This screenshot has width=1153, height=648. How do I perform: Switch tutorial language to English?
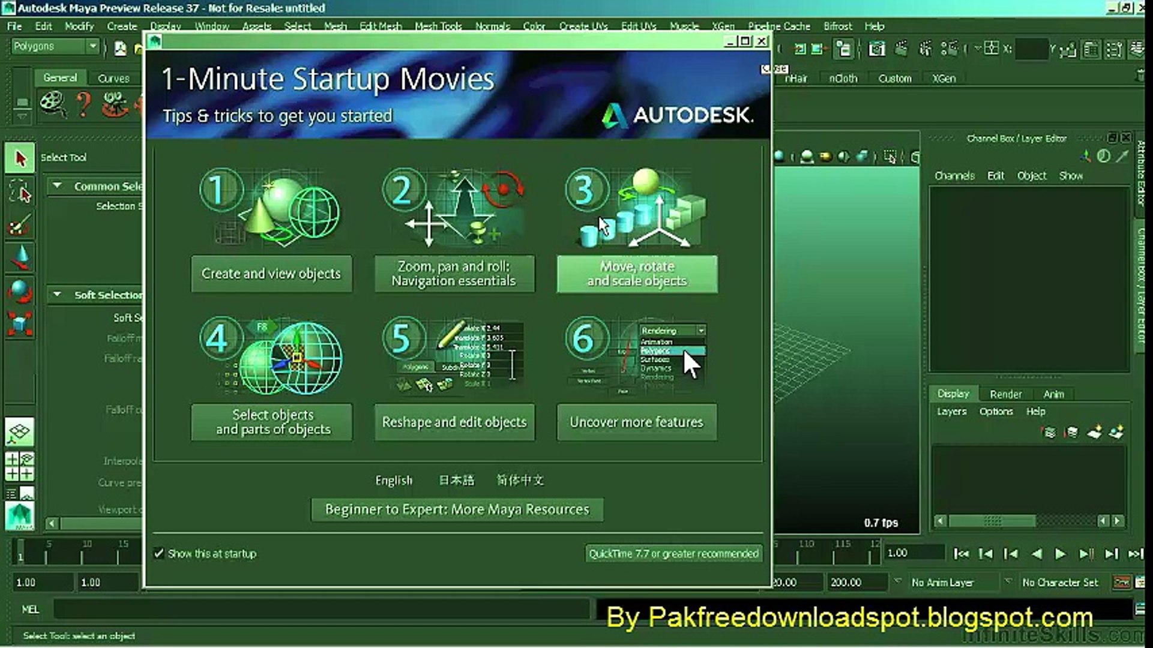[x=394, y=480]
